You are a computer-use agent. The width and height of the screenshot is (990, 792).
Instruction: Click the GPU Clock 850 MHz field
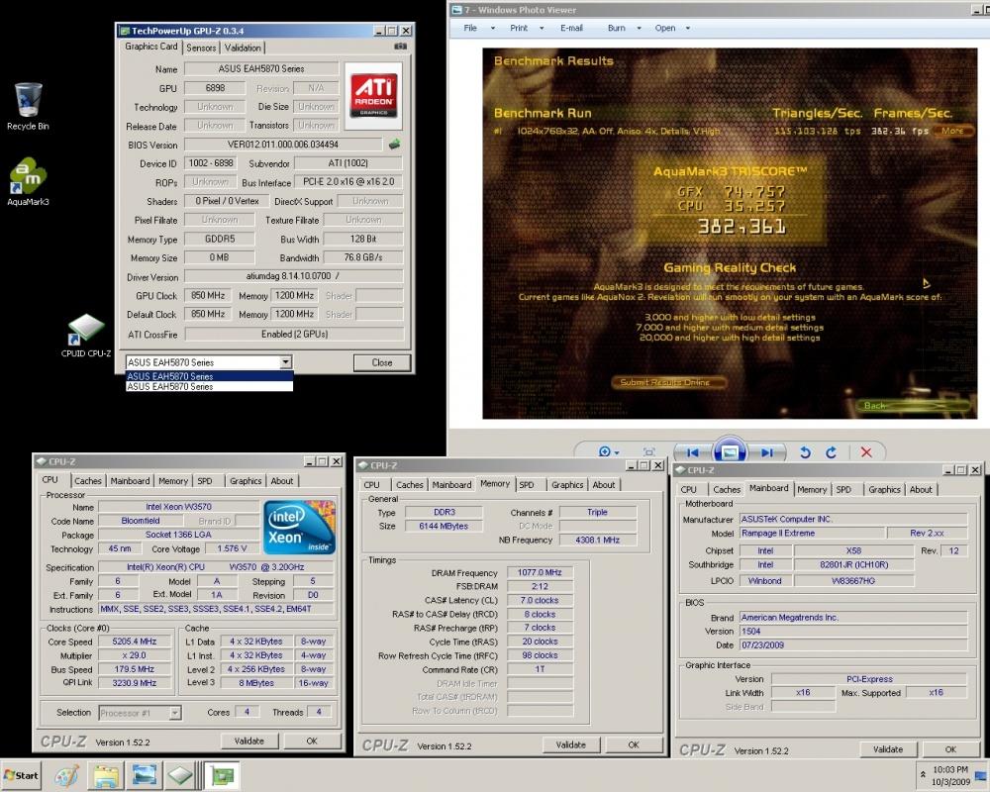[x=208, y=295]
